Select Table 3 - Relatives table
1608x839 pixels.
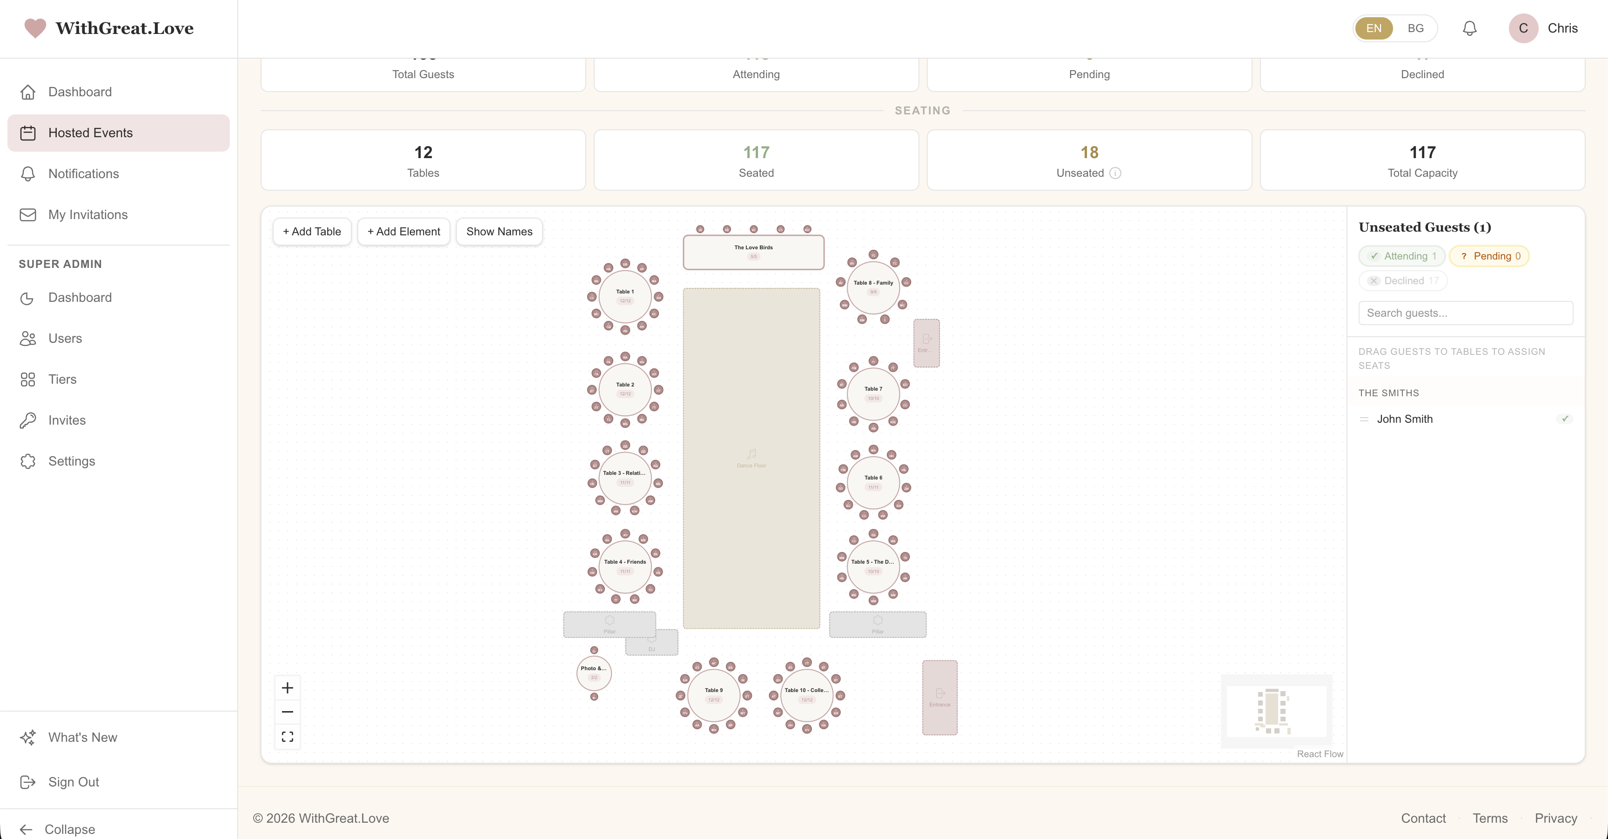coord(625,478)
